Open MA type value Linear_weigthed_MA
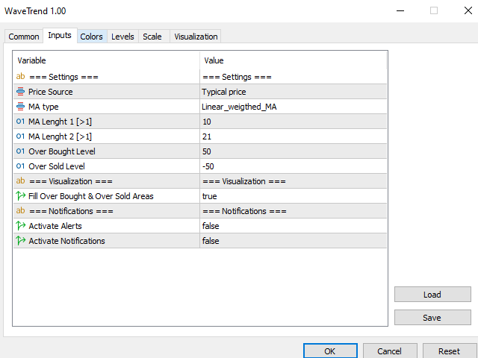478x358 pixels. click(294, 107)
